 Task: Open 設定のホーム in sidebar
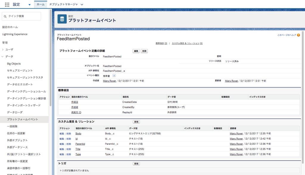[10, 27]
